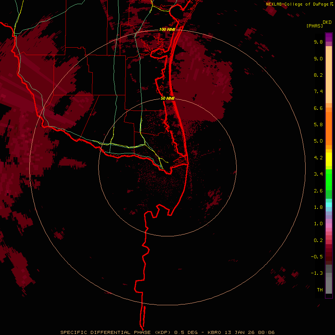
Task: Click the 2.6 legend value
Action: pos(318,191)
